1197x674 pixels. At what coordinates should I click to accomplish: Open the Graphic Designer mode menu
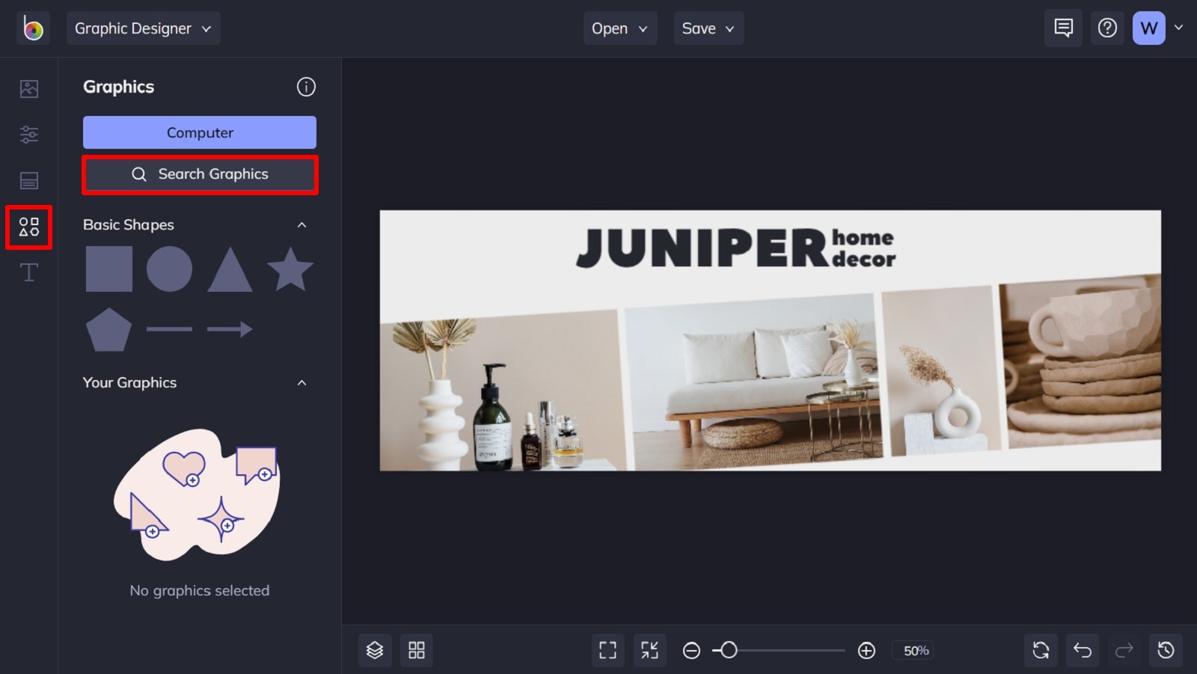[x=143, y=28]
